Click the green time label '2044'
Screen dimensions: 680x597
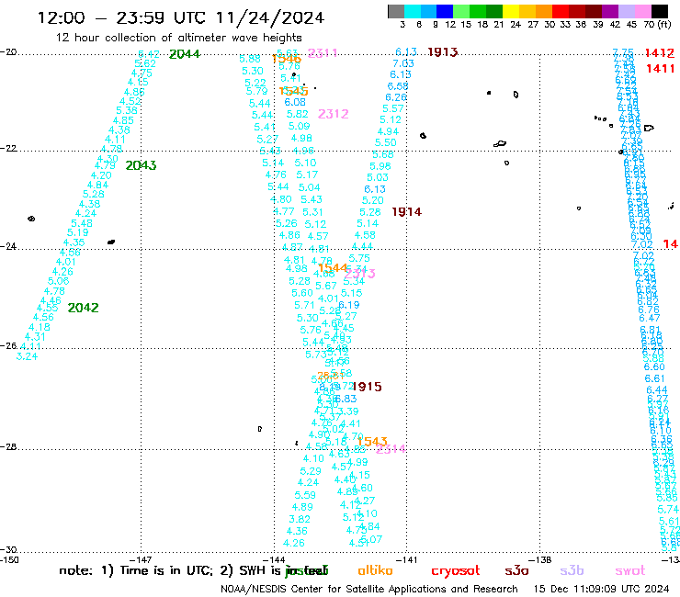[185, 54]
